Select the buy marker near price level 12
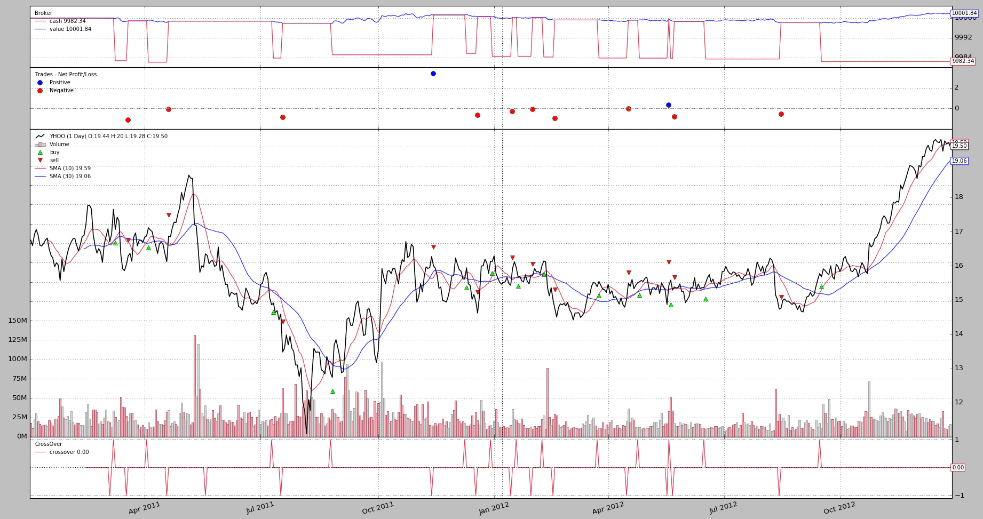This screenshot has width=983, height=519. click(332, 392)
